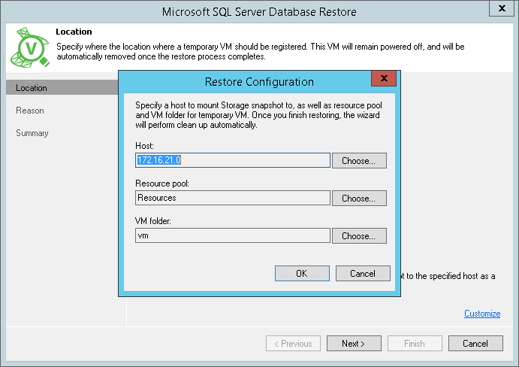519x367 pixels.
Task: Click the Restore Configuration title bar text
Action: 259,81
